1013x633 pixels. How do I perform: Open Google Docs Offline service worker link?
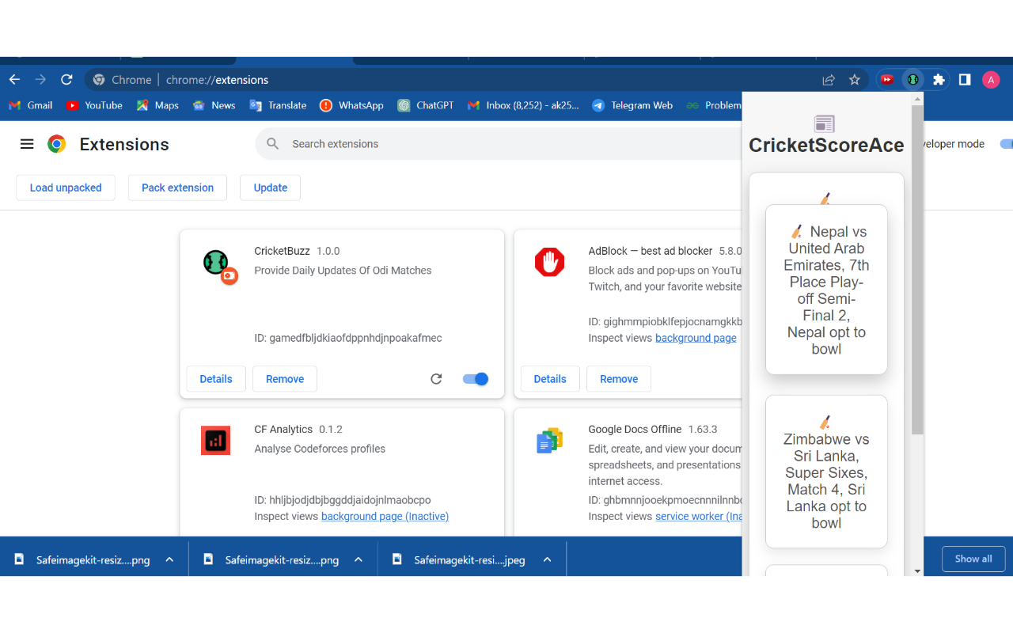(699, 516)
